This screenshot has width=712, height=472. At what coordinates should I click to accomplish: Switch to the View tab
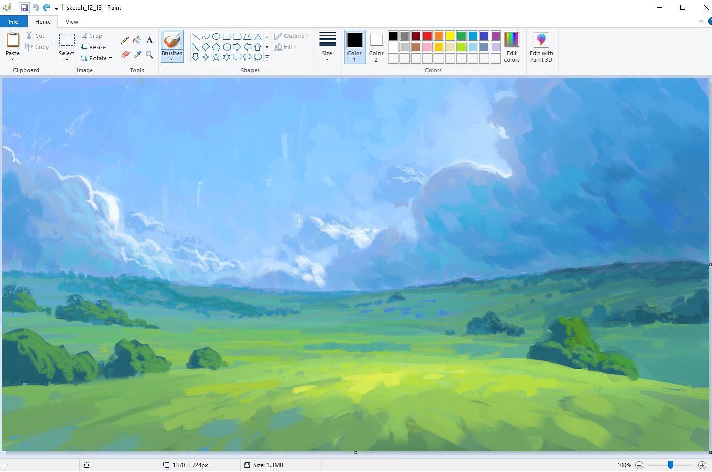click(72, 22)
